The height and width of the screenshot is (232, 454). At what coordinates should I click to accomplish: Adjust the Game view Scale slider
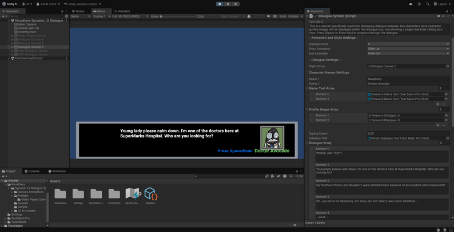tap(178, 17)
